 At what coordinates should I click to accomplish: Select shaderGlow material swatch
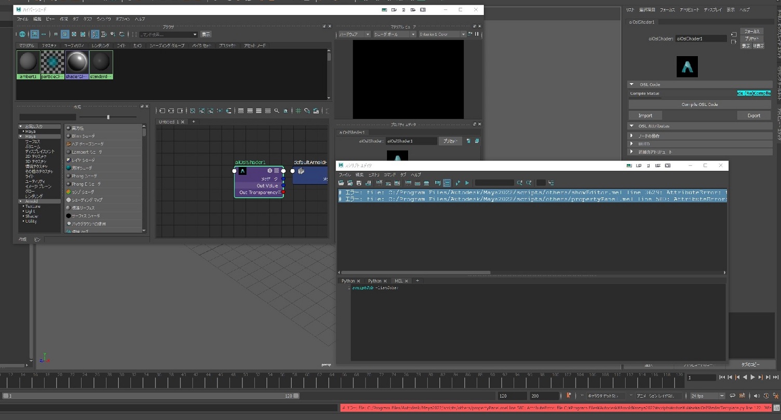(76, 65)
